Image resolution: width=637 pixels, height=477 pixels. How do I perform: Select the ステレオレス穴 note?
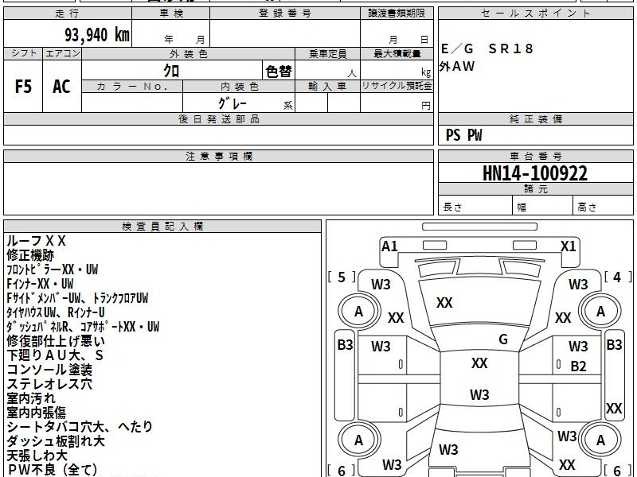(x=49, y=384)
